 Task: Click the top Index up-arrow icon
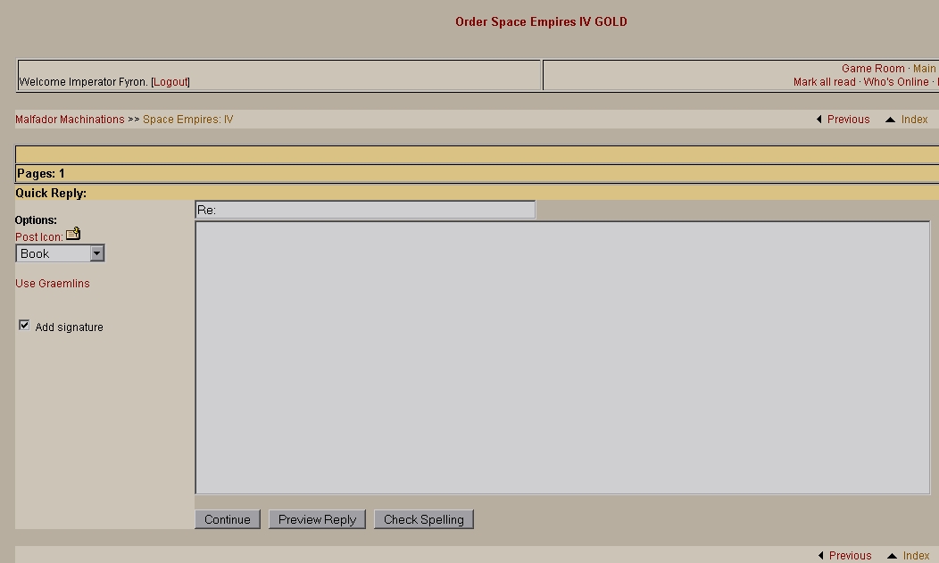point(890,120)
